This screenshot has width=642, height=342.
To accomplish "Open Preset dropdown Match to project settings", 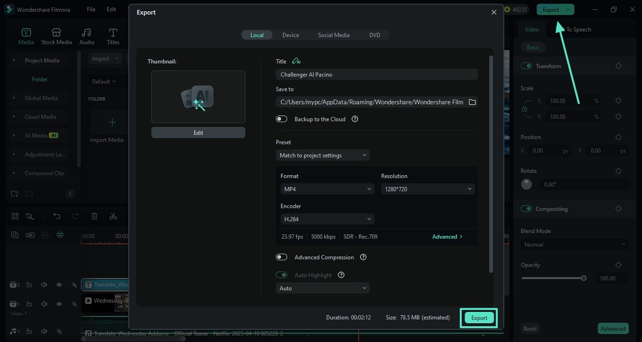I will point(322,155).
